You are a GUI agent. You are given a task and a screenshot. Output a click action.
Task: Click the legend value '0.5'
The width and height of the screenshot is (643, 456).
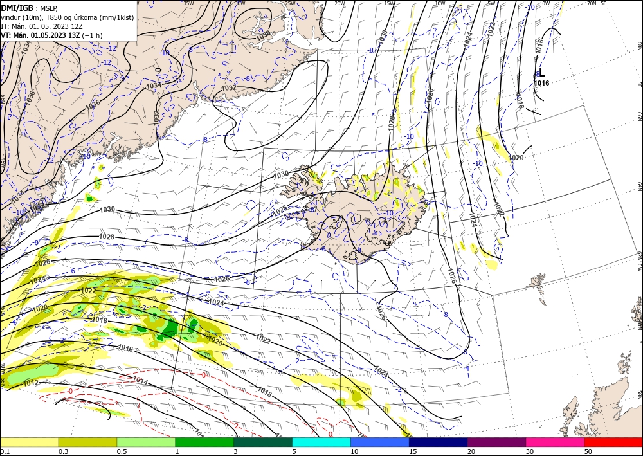click(122, 451)
